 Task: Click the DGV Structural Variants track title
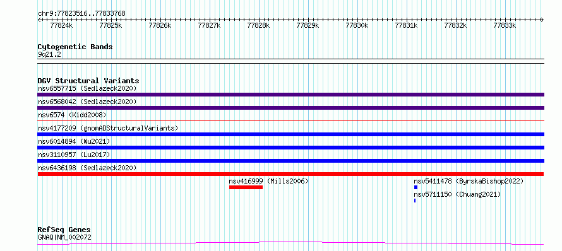pyautogui.click(x=88, y=81)
